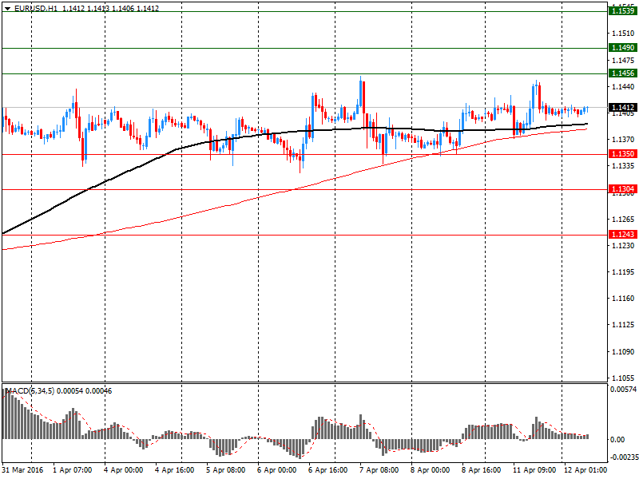Click the 4 Apr 00:00 time label

(x=124, y=470)
